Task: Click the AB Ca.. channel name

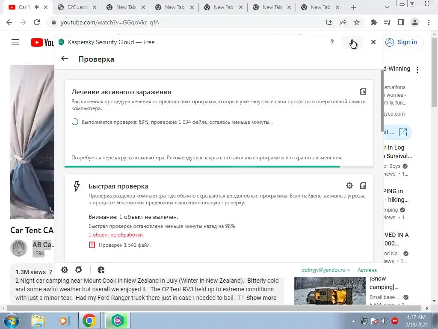Action: coord(43,245)
